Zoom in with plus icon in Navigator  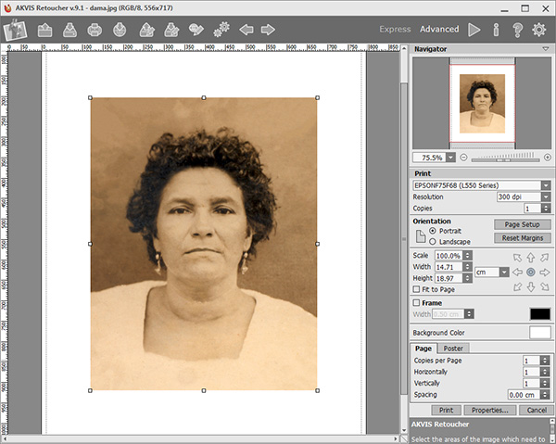547,157
